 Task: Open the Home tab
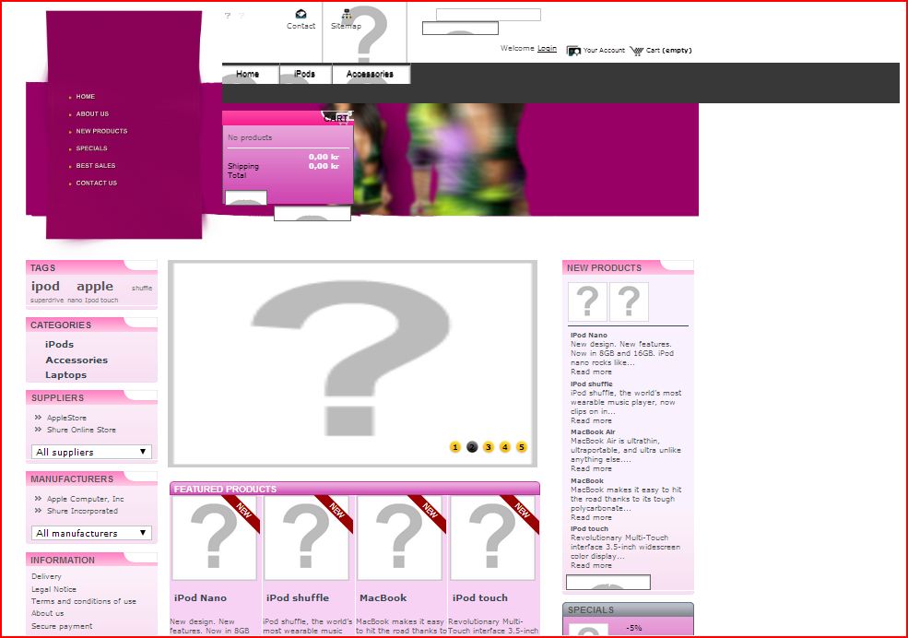pos(248,74)
